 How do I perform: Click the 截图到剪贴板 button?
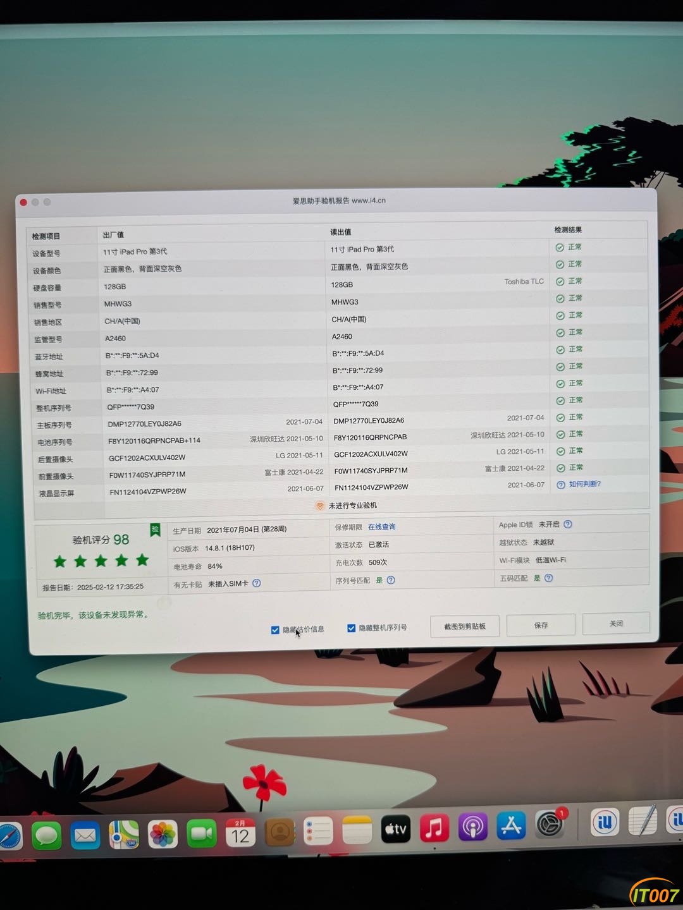(x=465, y=626)
